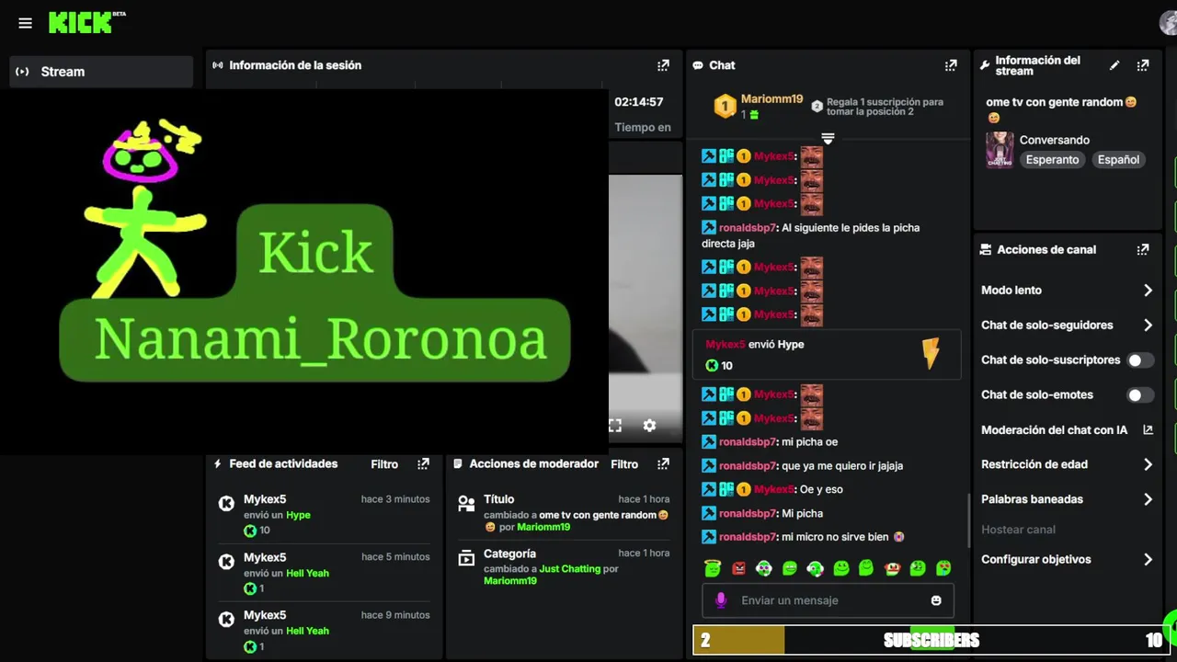Toggle Chat de solo-emotes

pyautogui.click(x=1140, y=395)
